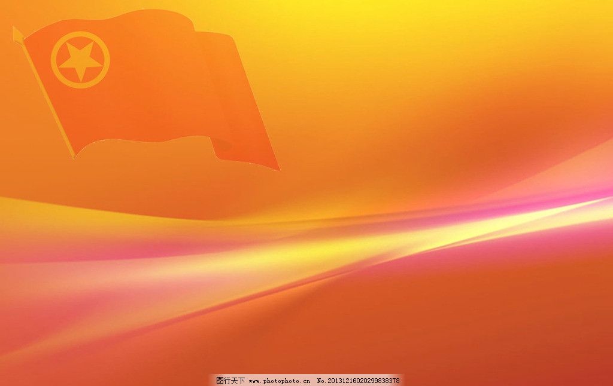Image resolution: width=613 pixels, height=386 pixels.
Task: Click the 图行天下 watermark text
Action: (230, 380)
